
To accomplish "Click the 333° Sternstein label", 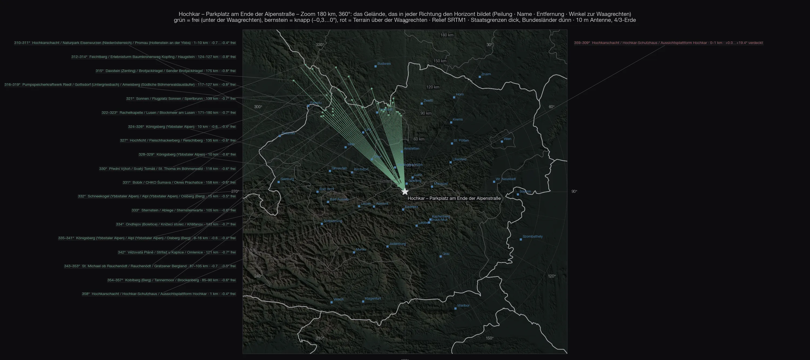I will [x=184, y=210].
